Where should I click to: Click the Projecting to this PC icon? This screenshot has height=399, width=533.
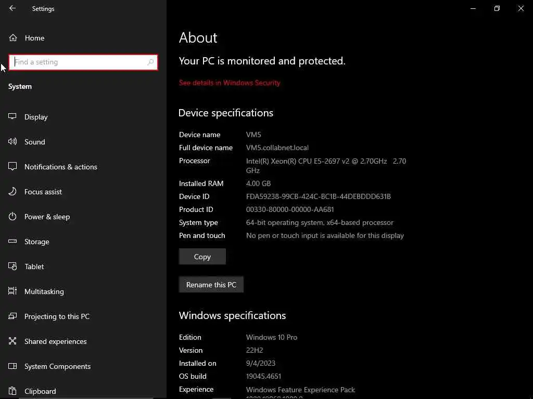point(12,316)
